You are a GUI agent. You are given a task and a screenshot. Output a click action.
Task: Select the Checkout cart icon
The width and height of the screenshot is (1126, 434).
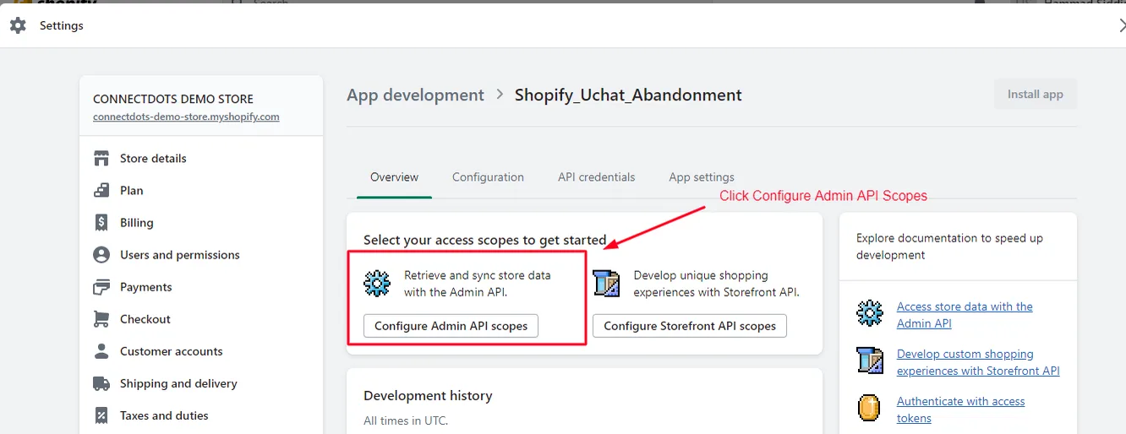pyautogui.click(x=101, y=319)
